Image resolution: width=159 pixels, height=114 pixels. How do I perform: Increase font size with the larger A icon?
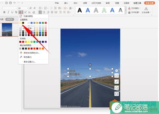pyautogui.click(x=30, y=8)
